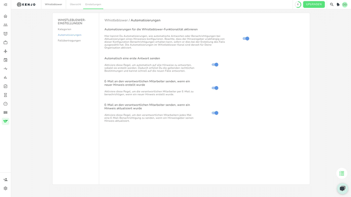Open Kategorien settings link
Image resolution: width=351 pixels, height=197 pixels.
point(64,29)
